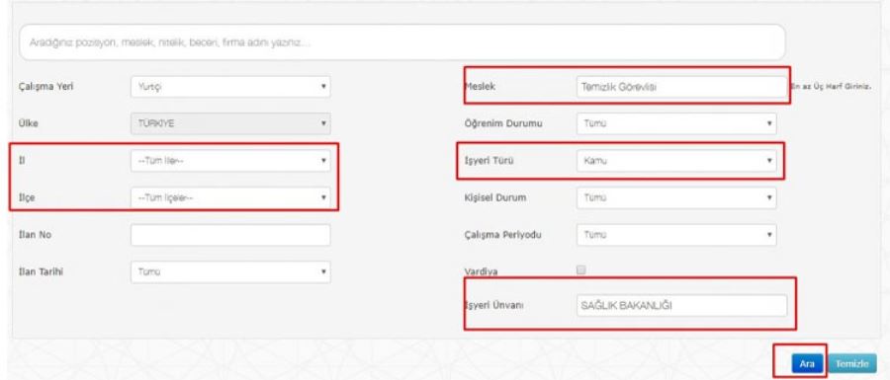The width and height of the screenshot is (890, 380).
Task: Click the Kişisel Durum label text
Action: pos(495,197)
